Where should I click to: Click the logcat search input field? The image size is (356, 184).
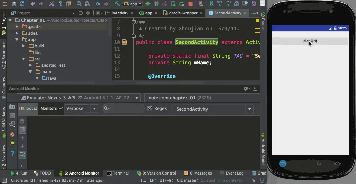tap(123, 108)
